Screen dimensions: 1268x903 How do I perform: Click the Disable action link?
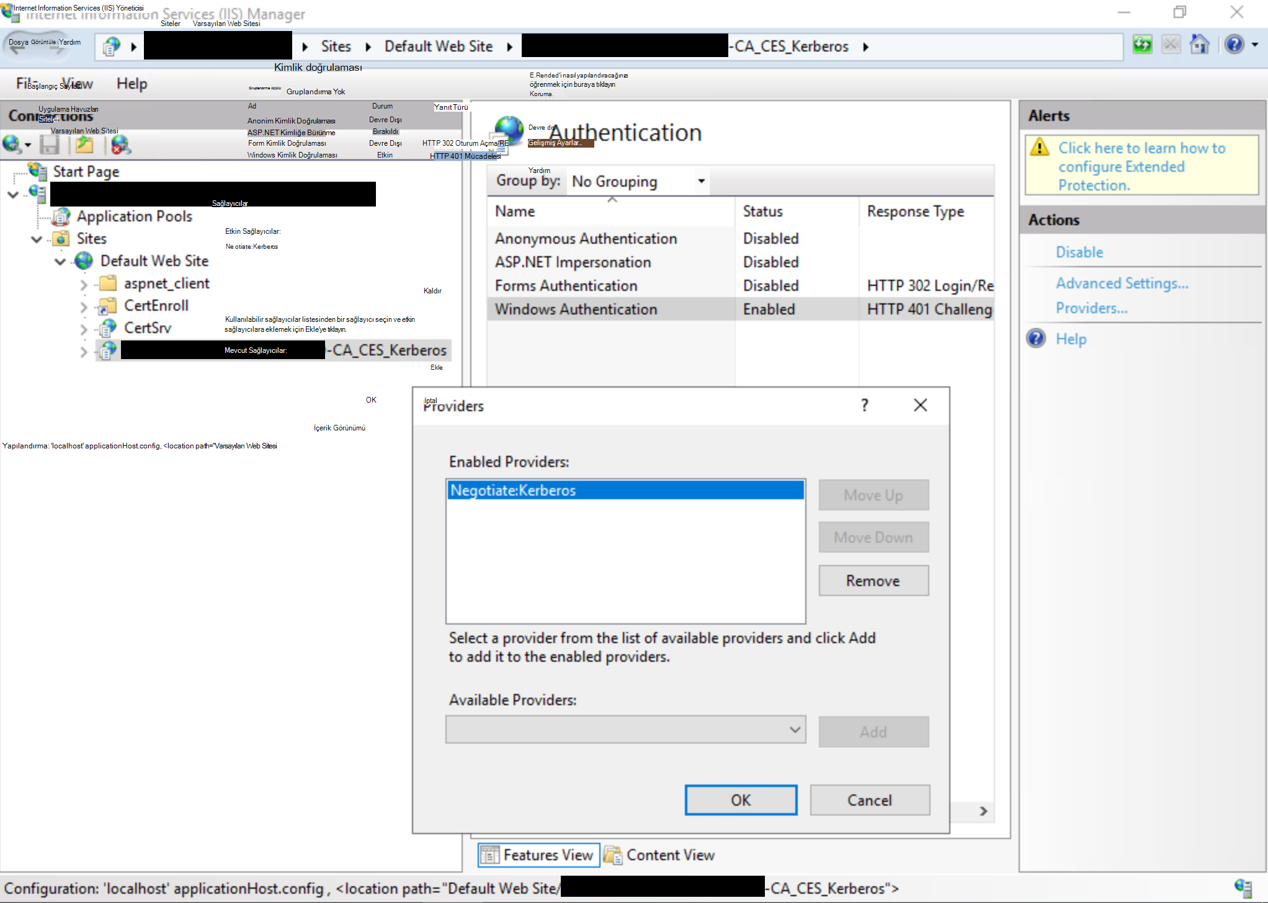(x=1079, y=252)
